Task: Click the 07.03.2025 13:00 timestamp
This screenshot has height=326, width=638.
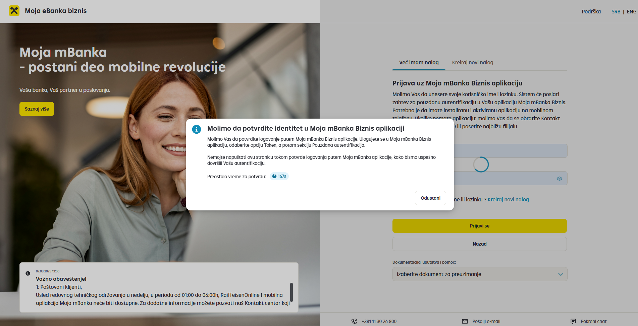Action: [48, 271]
